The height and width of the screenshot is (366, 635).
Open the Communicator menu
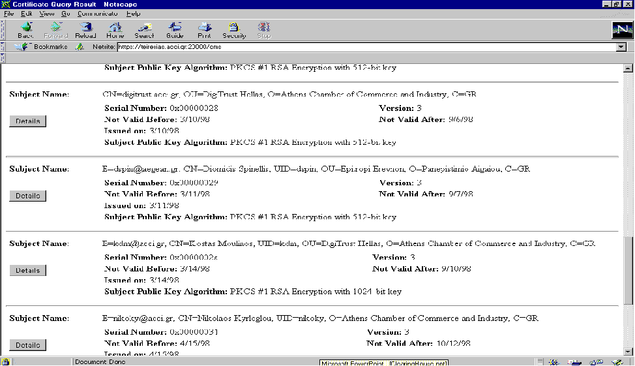[x=98, y=14]
